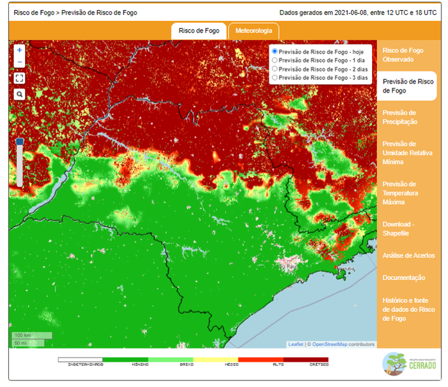This screenshot has height=387, width=448.
Task: Click the Crítico dark red legend swatch
Action: [305, 359]
